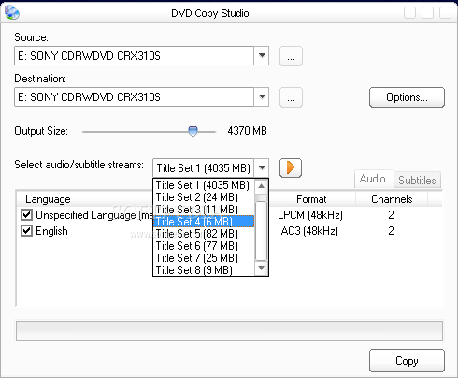Start copying with the Copy button
The height and width of the screenshot is (378, 458).
pos(407,360)
